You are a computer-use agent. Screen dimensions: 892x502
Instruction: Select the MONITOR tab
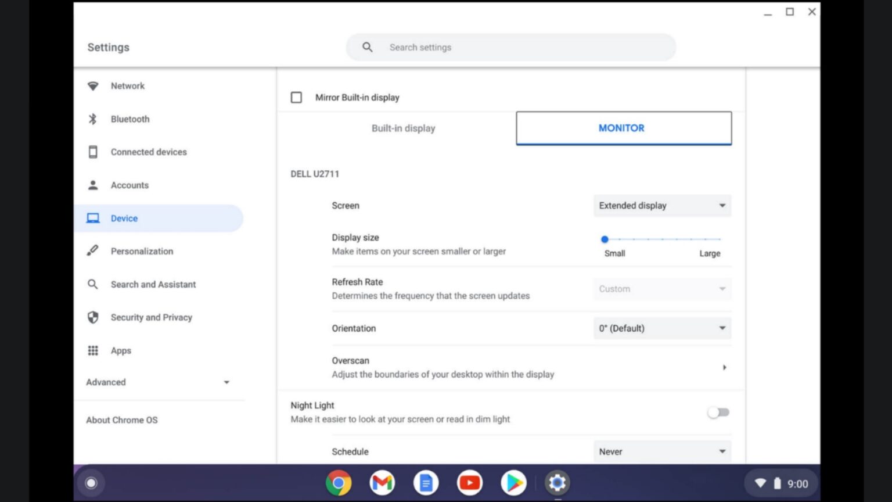point(623,128)
